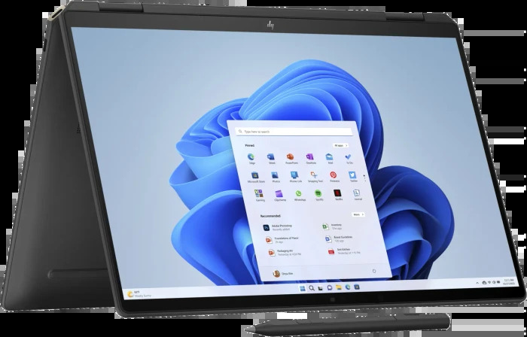Image resolution: width=527 pixels, height=337 pixels.
Task: Show More recommended items
Action: [x=358, y=214]
